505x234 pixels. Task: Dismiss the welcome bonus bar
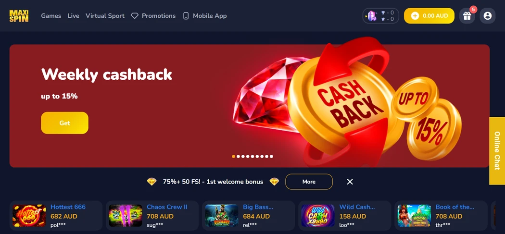[x=350, y=182]
